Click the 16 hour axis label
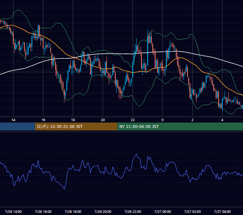 tap(43, 120)
